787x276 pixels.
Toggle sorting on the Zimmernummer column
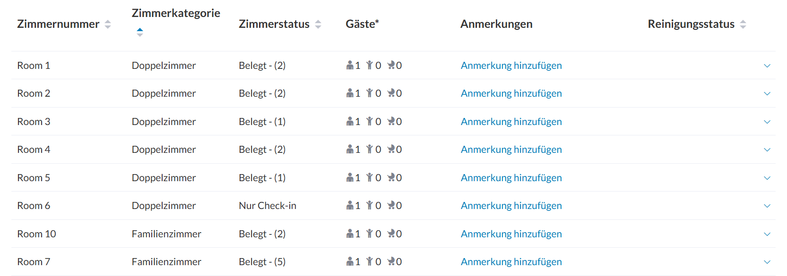click(x=108, y=24)
